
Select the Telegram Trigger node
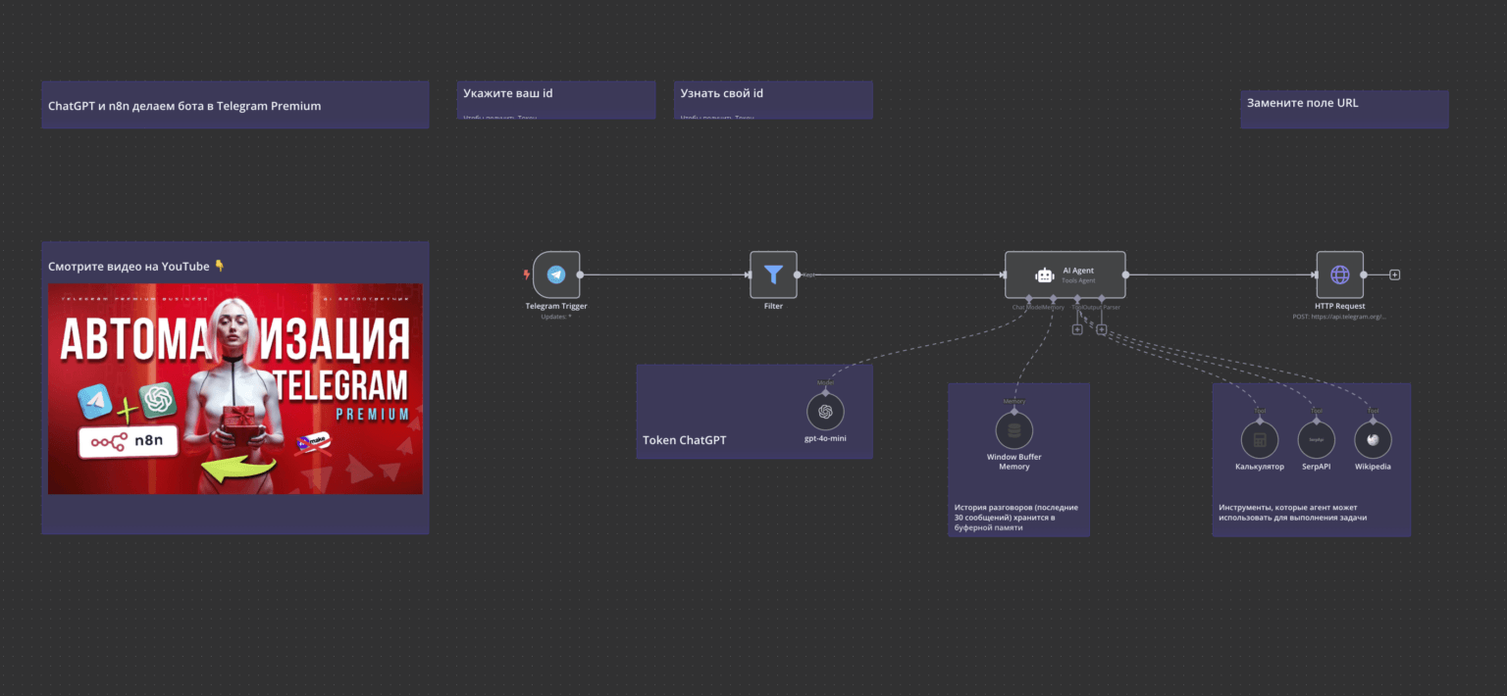pyautogui.click(x=556, y=274)
